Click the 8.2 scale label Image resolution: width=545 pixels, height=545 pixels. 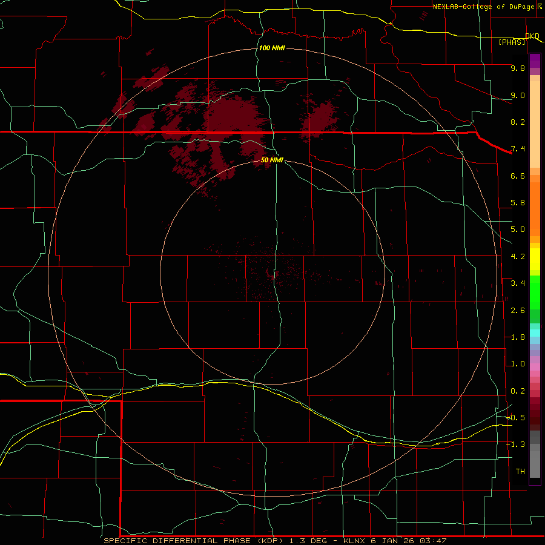click(x=518, y=122)
